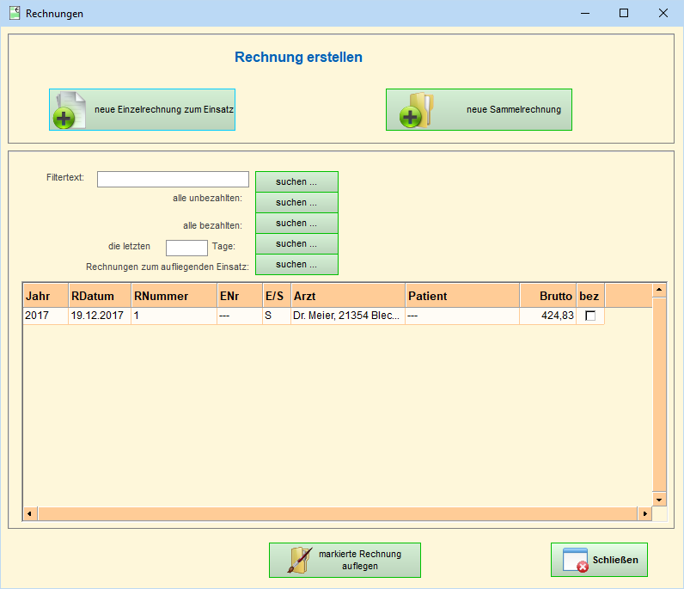Click the folder icon for neue Sammelrechnung
The height and width of the screenshot is (589, 684).
tap(416, 110)
